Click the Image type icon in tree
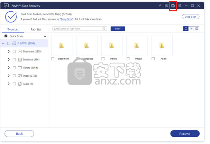 point(20,76)
